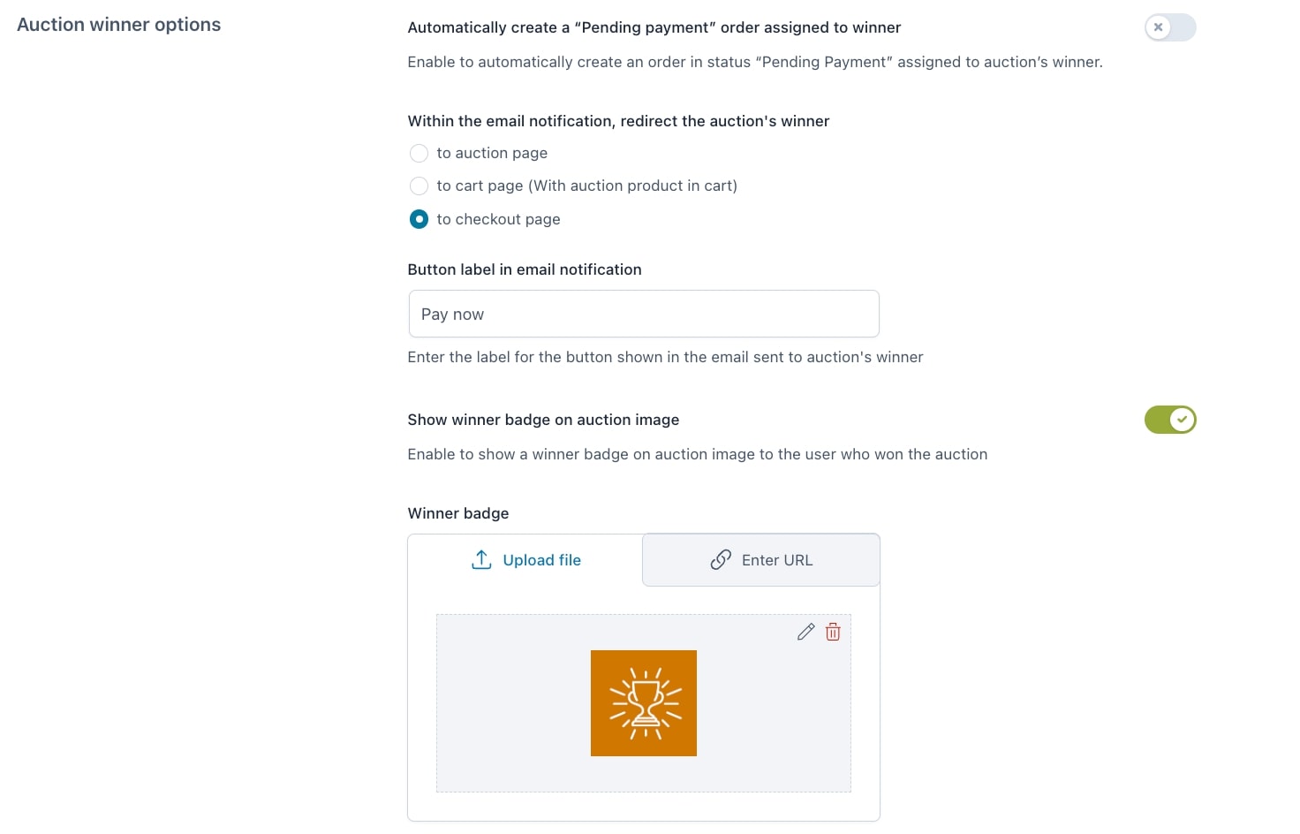The width and height of the screenshot is (1300, 834).
Task: Click the Auction winner options heading
Action: pos(119,25)
